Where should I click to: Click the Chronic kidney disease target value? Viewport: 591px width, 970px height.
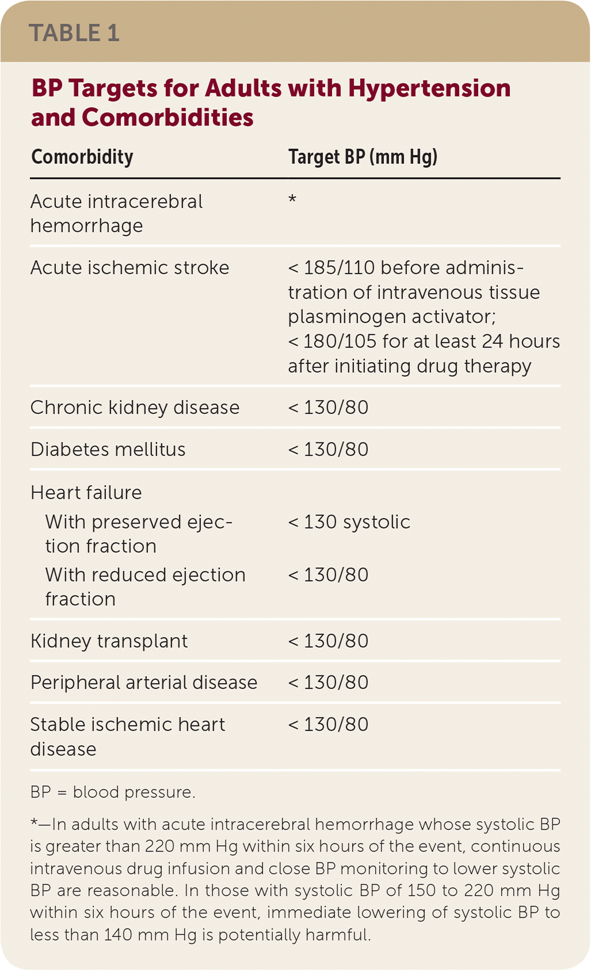tap(328, 407)
